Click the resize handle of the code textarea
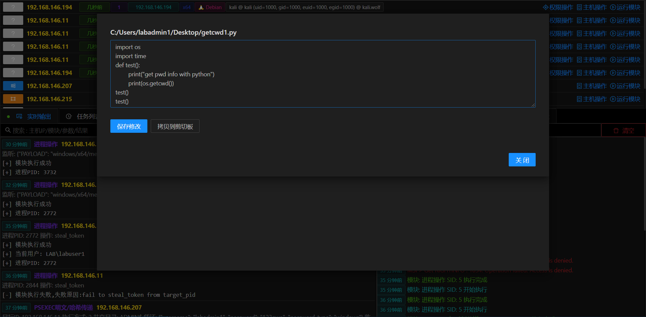Screen dimensions: 646x317 pos(533,105)
